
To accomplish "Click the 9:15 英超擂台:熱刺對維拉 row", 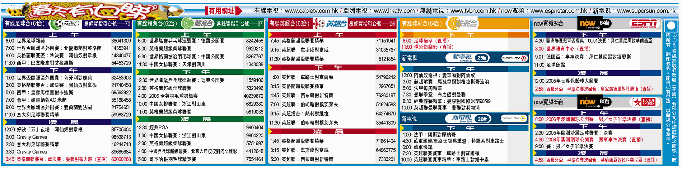I will click(x=333, y=114).
